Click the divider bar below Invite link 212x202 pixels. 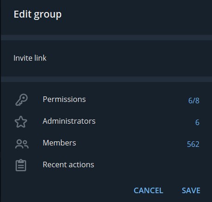pyautogui.click(x=106, y=79)
